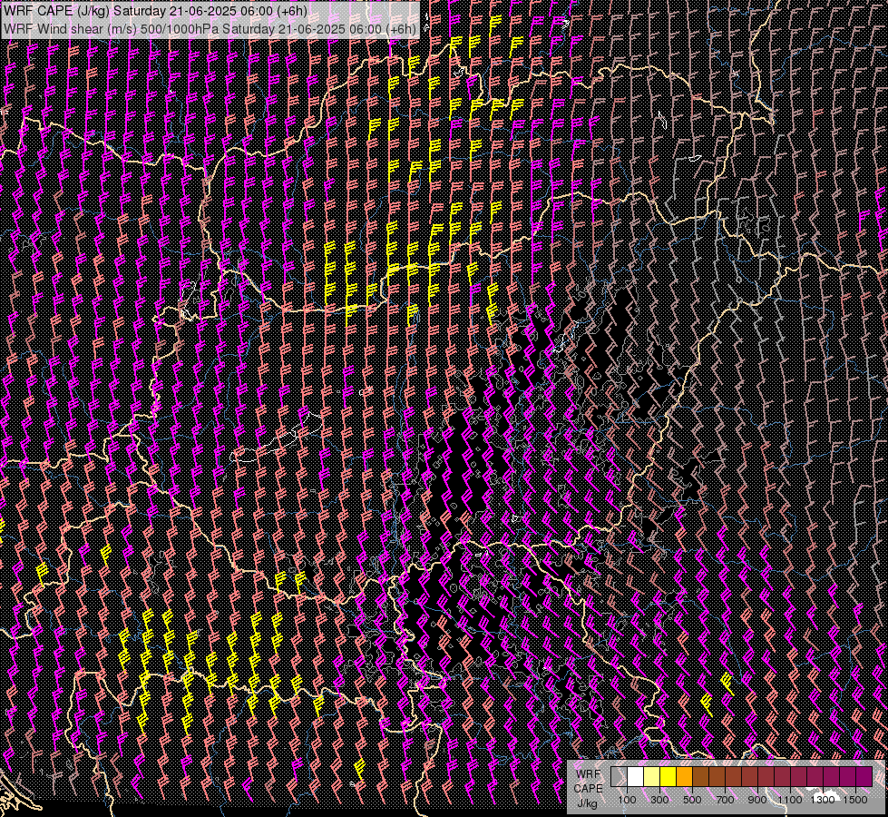Select the pale yellow CAPE legend swatch
The image size is (888, 817).
pos(652,776)
